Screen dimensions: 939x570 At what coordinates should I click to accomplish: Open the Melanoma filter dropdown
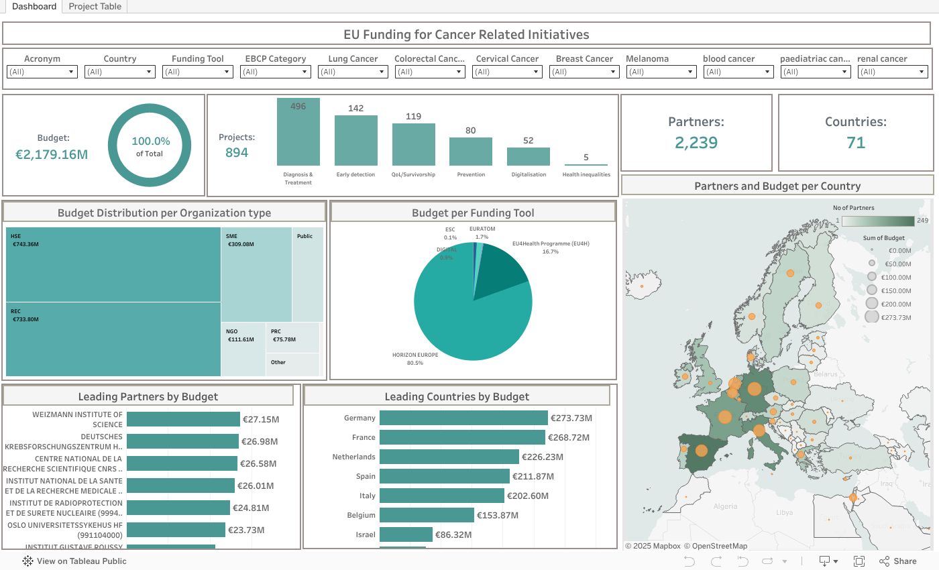click(x=661, y=72)
